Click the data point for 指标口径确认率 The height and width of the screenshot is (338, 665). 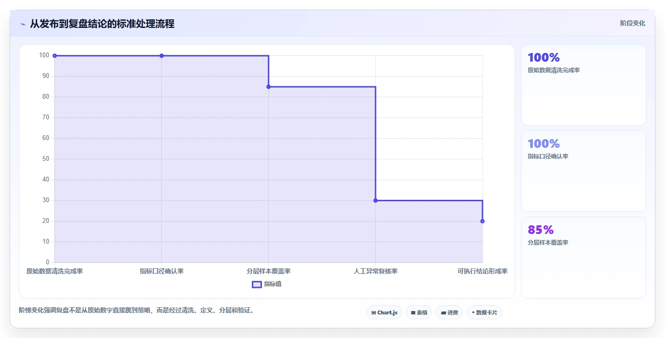click(161, 56)
